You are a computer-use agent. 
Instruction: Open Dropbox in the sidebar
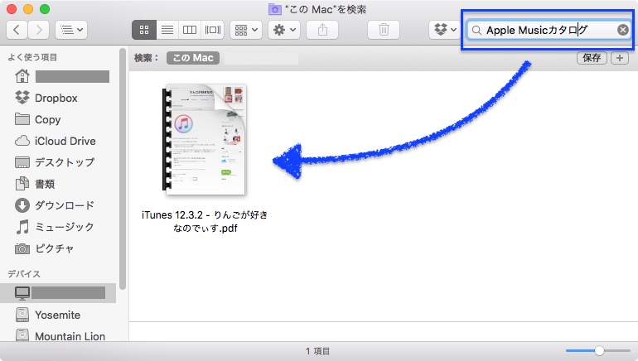pyautogui.click(x=46, y=98)
